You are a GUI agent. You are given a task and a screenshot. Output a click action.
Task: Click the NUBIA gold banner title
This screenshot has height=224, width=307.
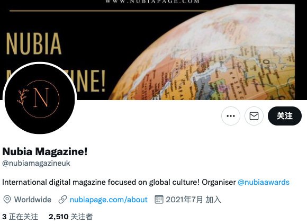click(x=34, y=43)
